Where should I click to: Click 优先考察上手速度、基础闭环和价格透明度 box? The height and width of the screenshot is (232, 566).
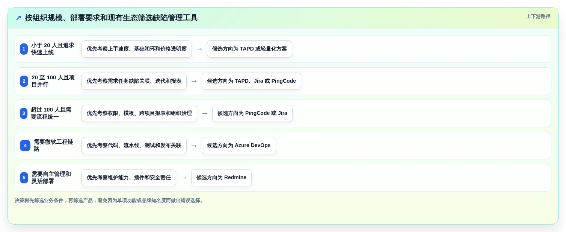(x=137, y=49)
